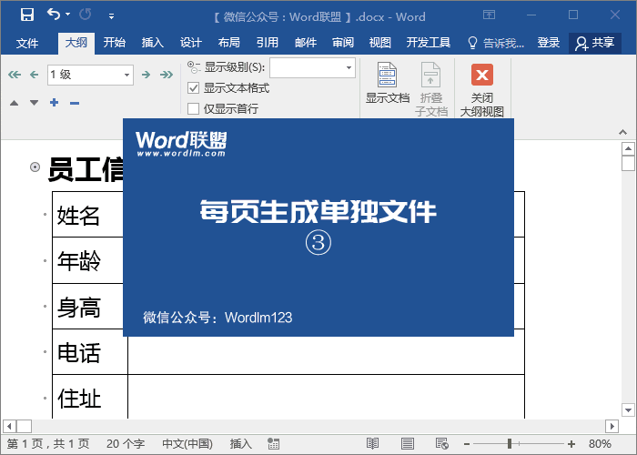Screen dimensions: 637x455
Task: Click the macro recording icon in status bar
Action: pyautogui.click(x=273, y=444)
